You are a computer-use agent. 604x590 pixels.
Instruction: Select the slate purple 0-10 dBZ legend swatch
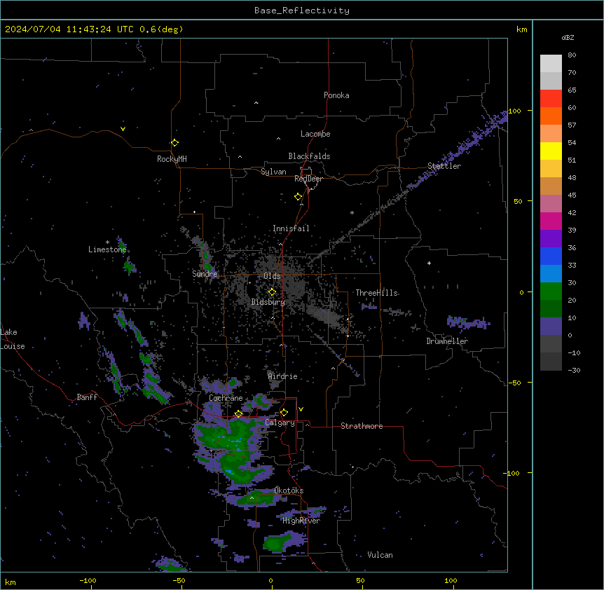coord(551,327)
